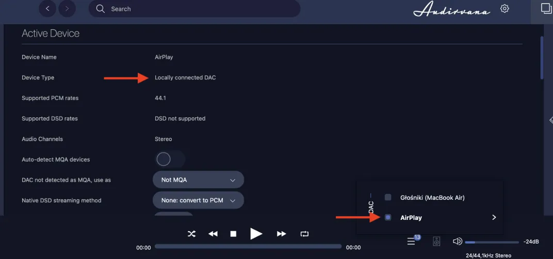Open settings via the gear icon

(x=505, y=8)
